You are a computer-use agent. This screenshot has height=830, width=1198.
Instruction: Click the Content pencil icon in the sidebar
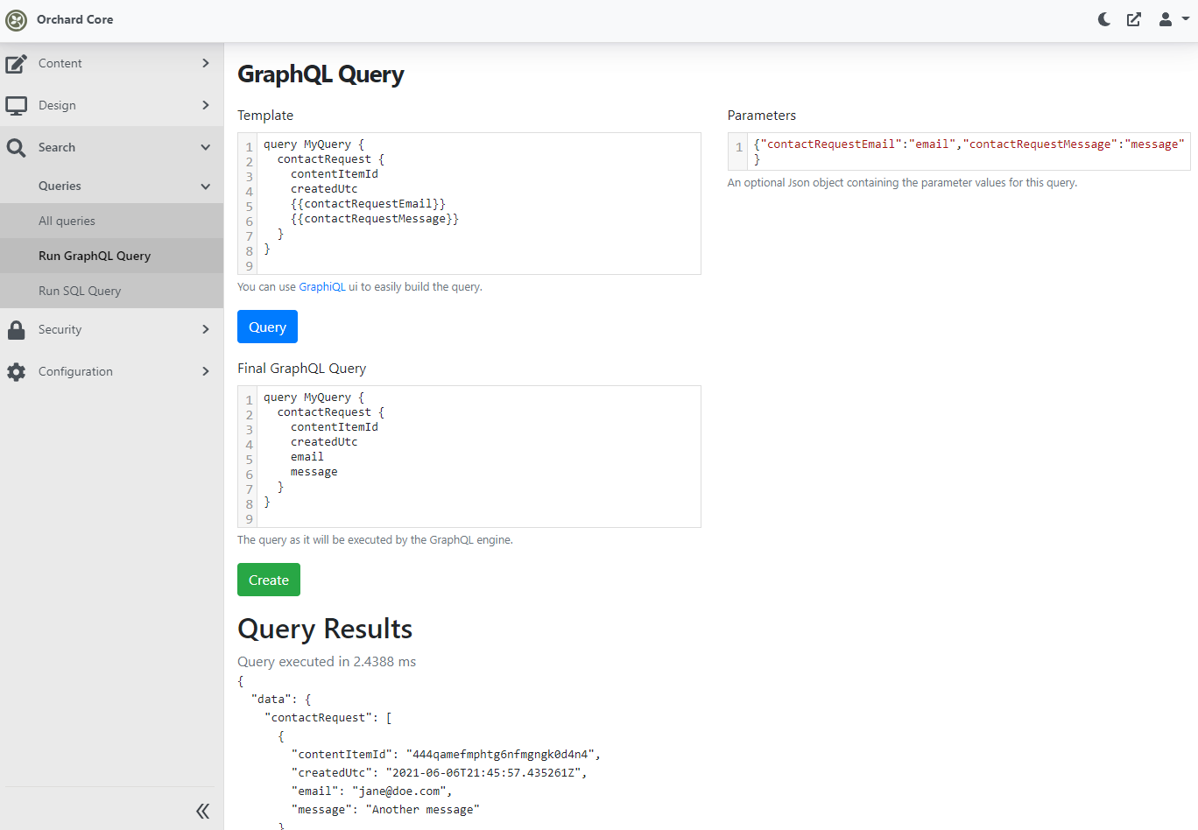(16, 64)
